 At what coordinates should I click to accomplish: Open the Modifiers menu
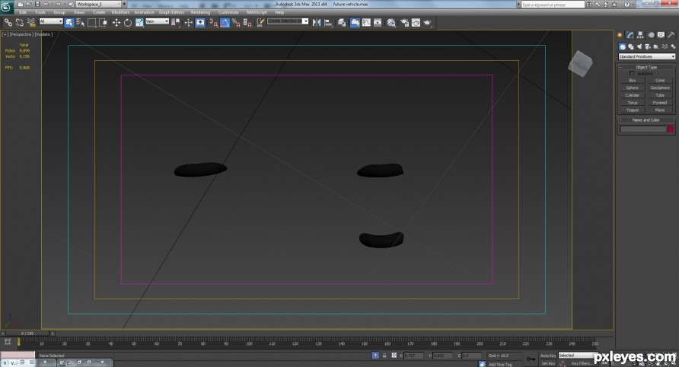pyautogui.click(x=120, y=12)
